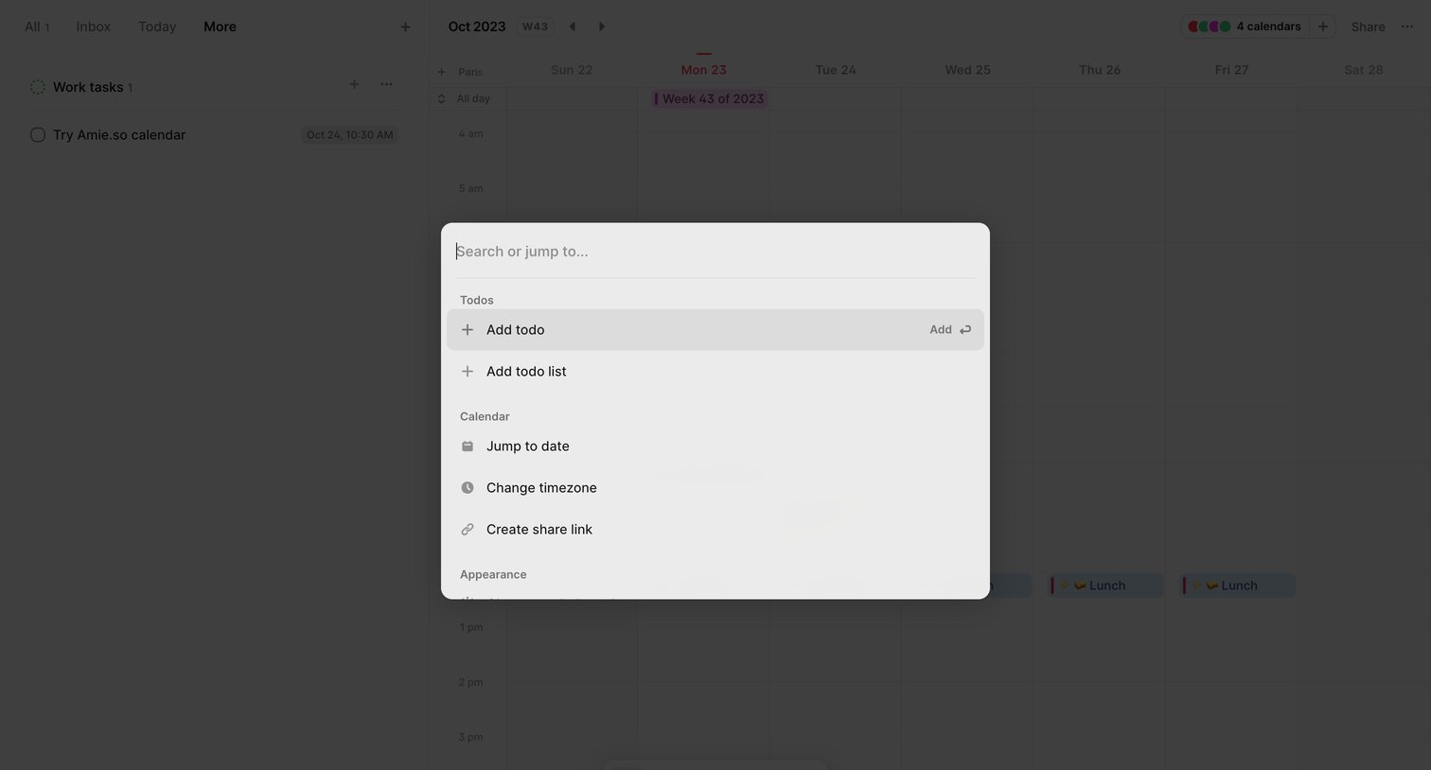This screenshot has width=1431, height=770.
Task: Focus the Search or jump to field
Action: click(715, 252)
